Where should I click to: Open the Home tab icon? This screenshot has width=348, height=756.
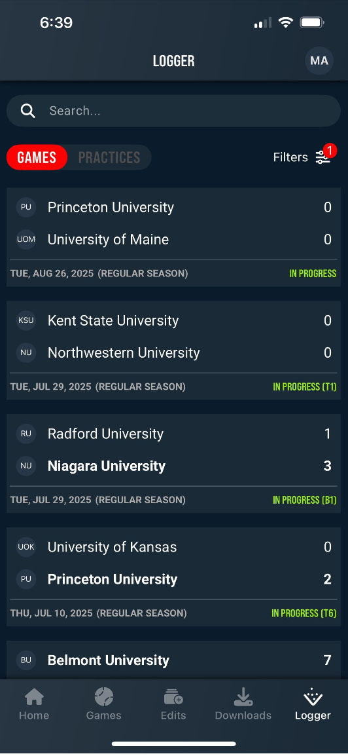click(x=34, y=696)
